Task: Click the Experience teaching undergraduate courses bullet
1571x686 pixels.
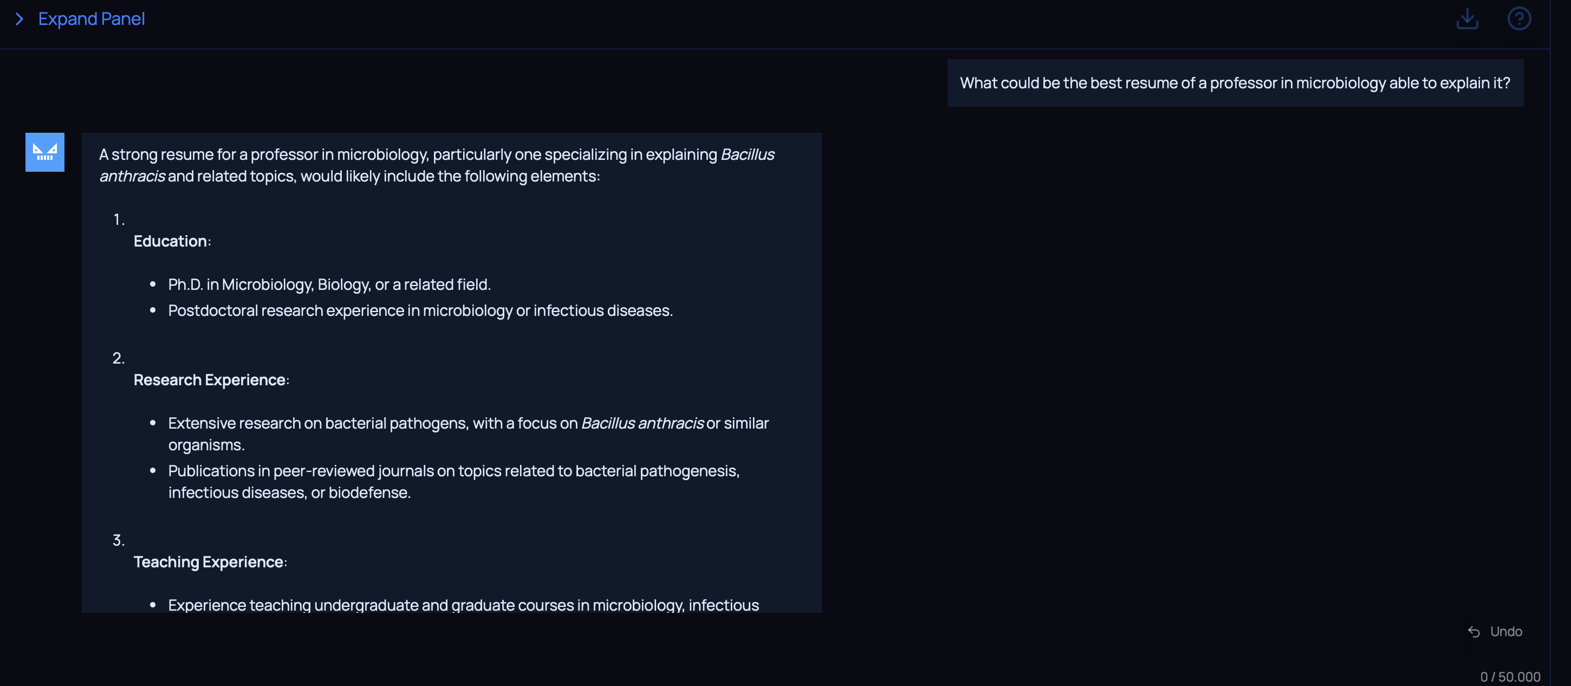Action: [x=464, y=604]
